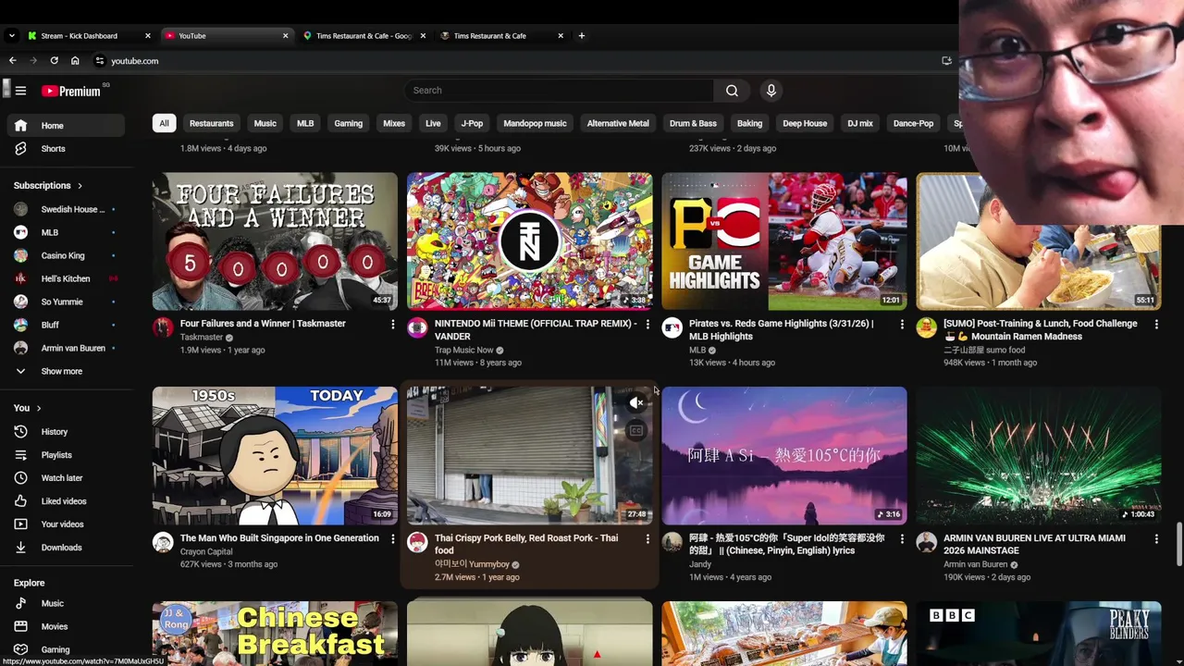The width and height of the screenshot is (1184, 666).
Task: Open Home in the sidebar
Action: (66, 126)
